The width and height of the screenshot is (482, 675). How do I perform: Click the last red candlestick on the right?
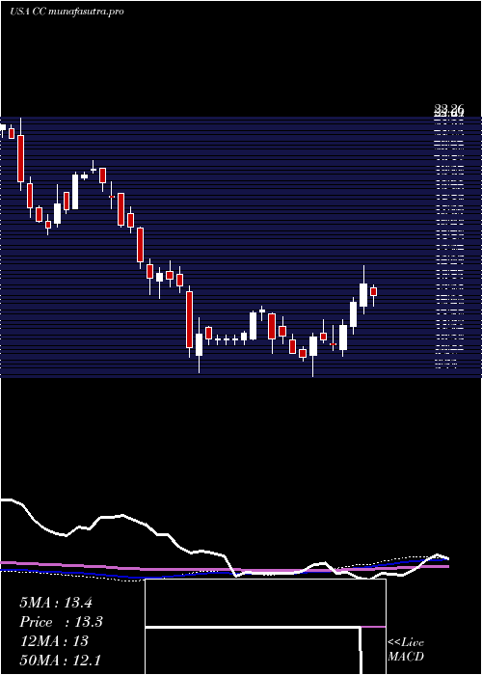[374, 291]
